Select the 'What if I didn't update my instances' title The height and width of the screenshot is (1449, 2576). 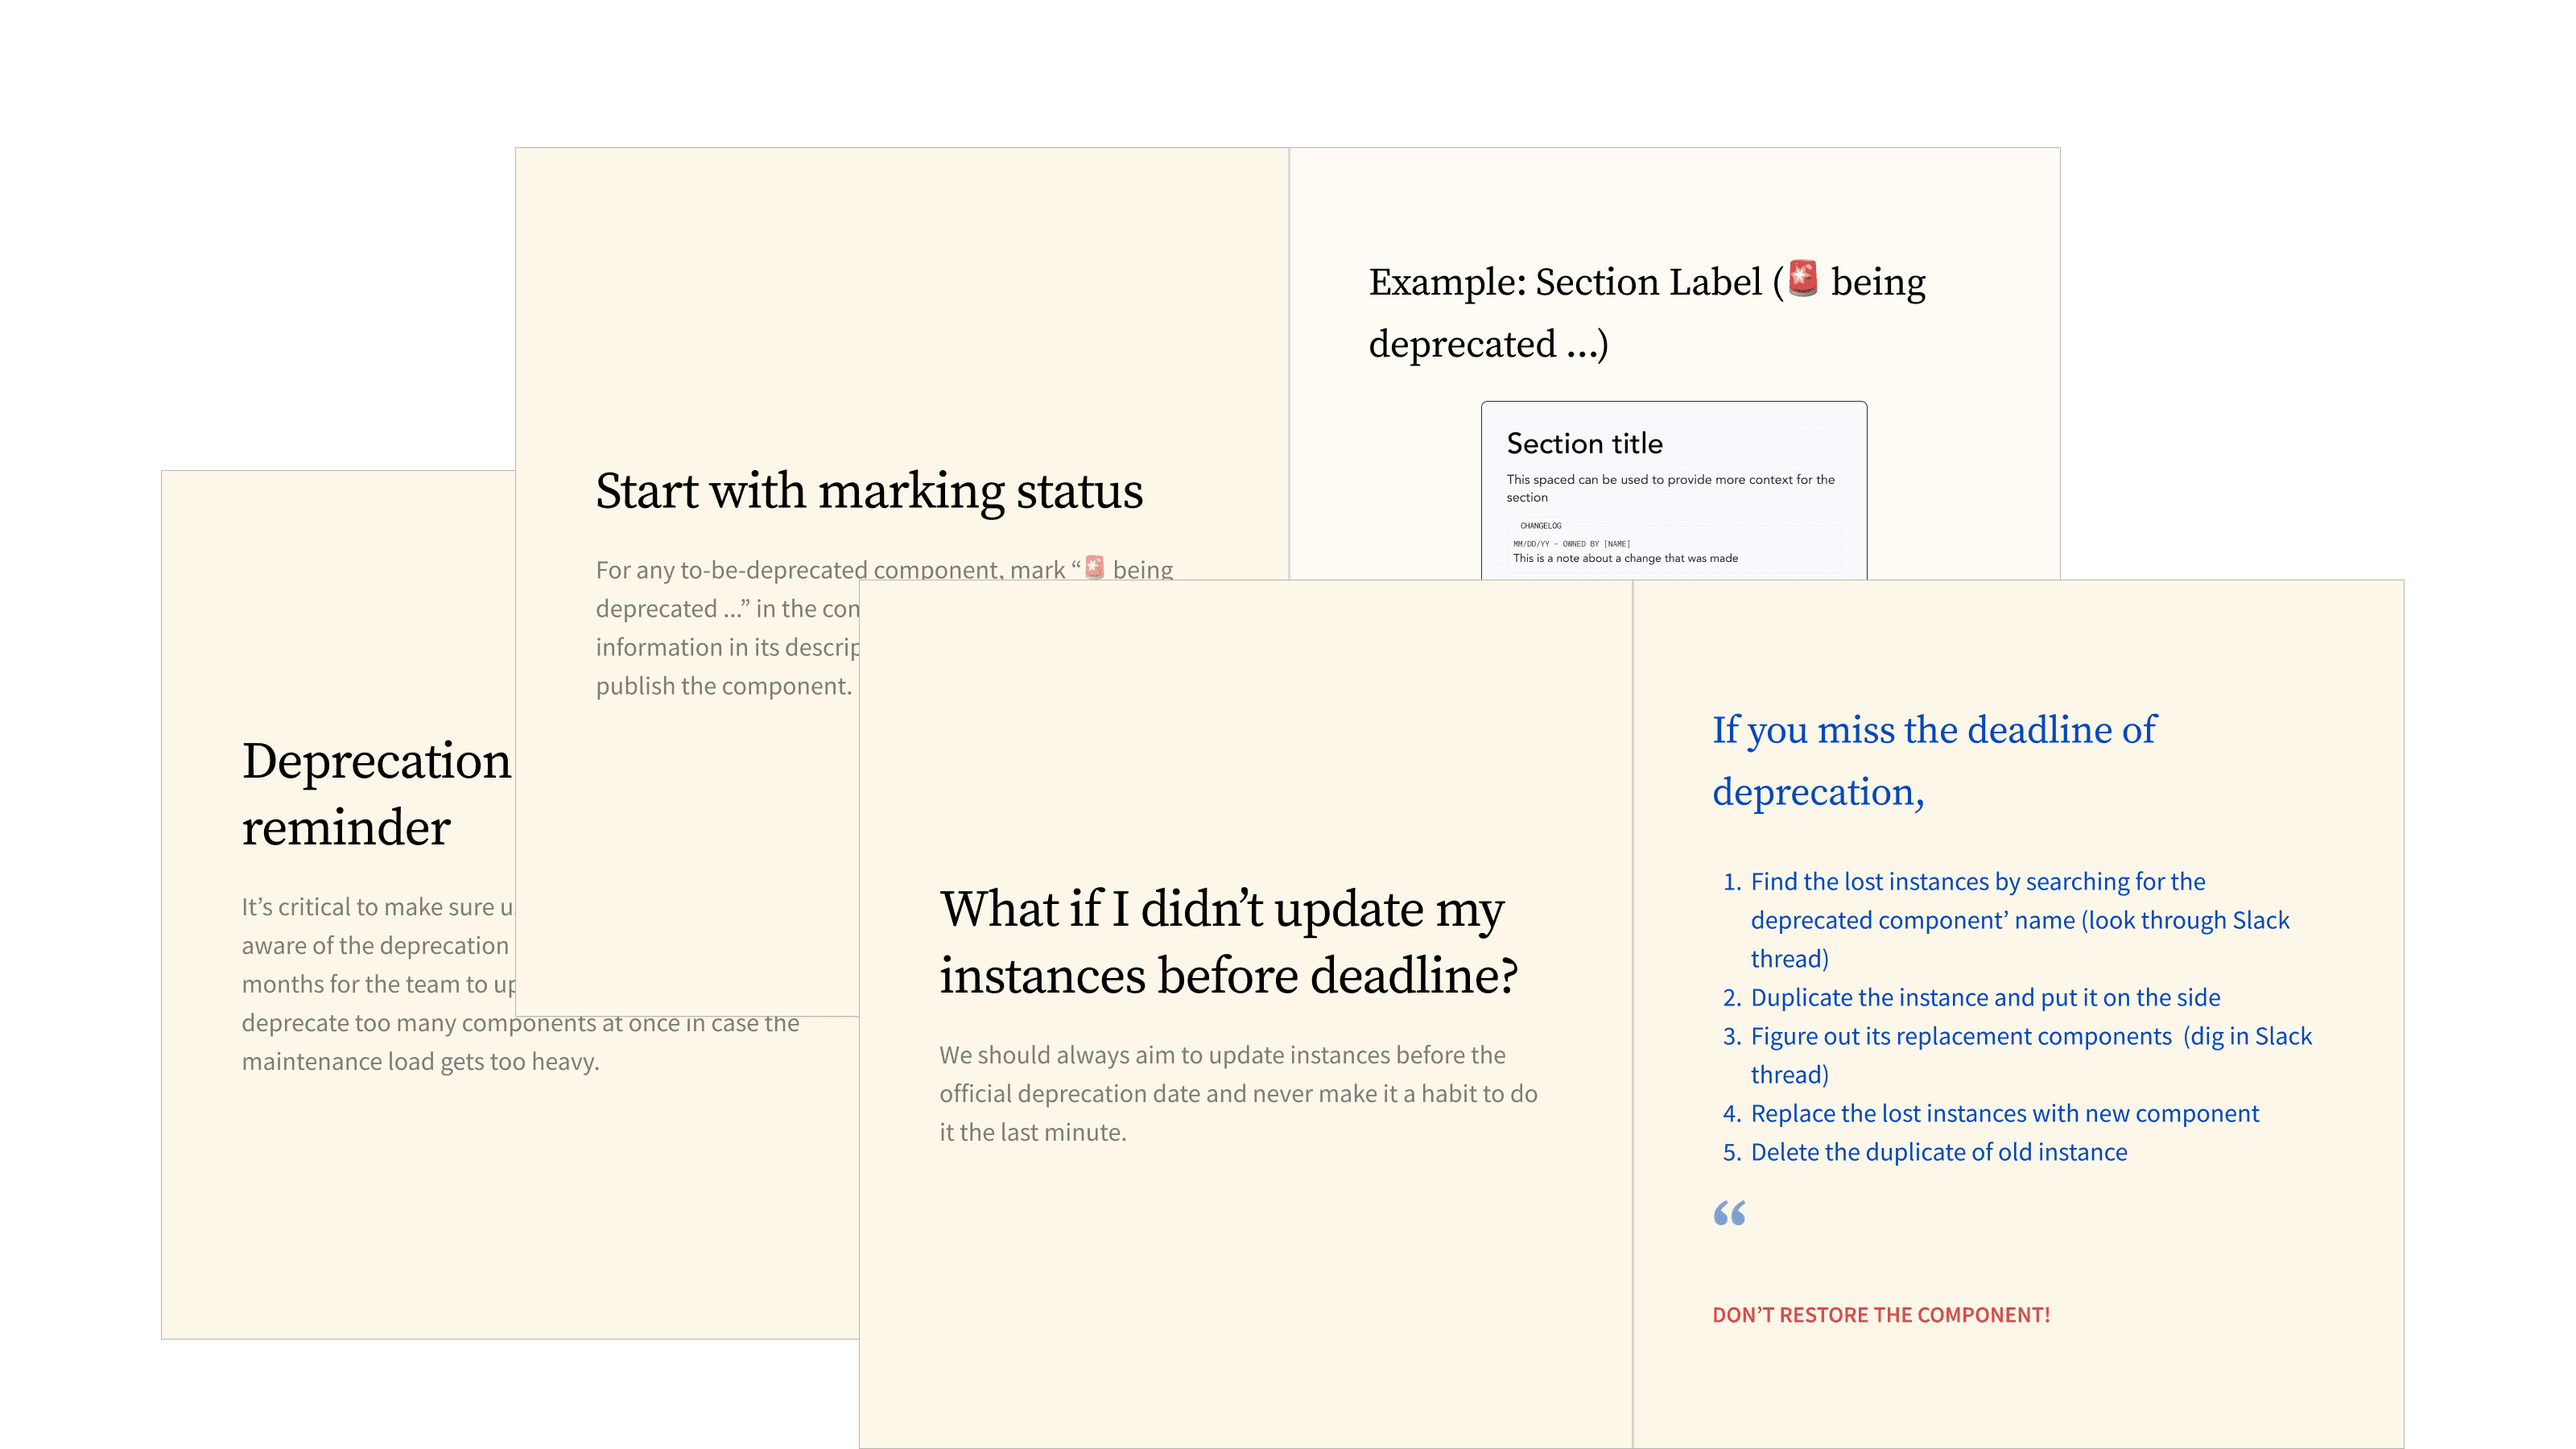coord(1231,940)
